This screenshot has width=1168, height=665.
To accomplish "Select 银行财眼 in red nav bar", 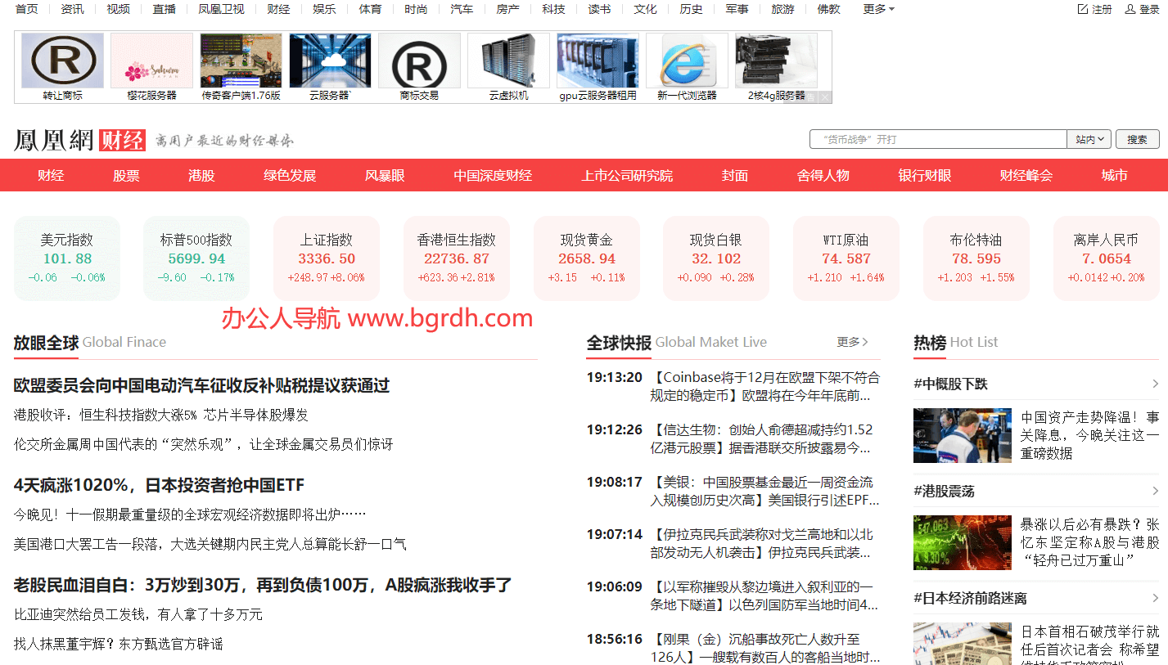I will click(x=925, y=175).
